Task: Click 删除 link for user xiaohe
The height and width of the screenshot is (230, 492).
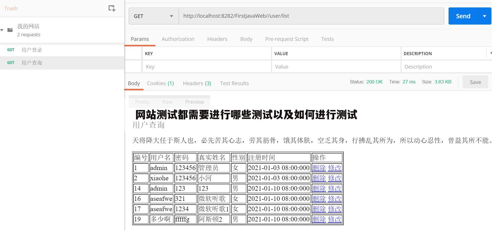Action: tap(319, 178)
